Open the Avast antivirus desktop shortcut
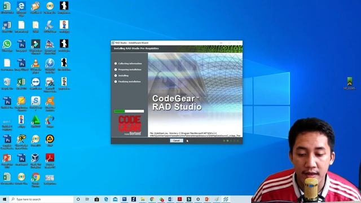The width and height of the screenshot is (361, 203). click(x=50, y=104)
